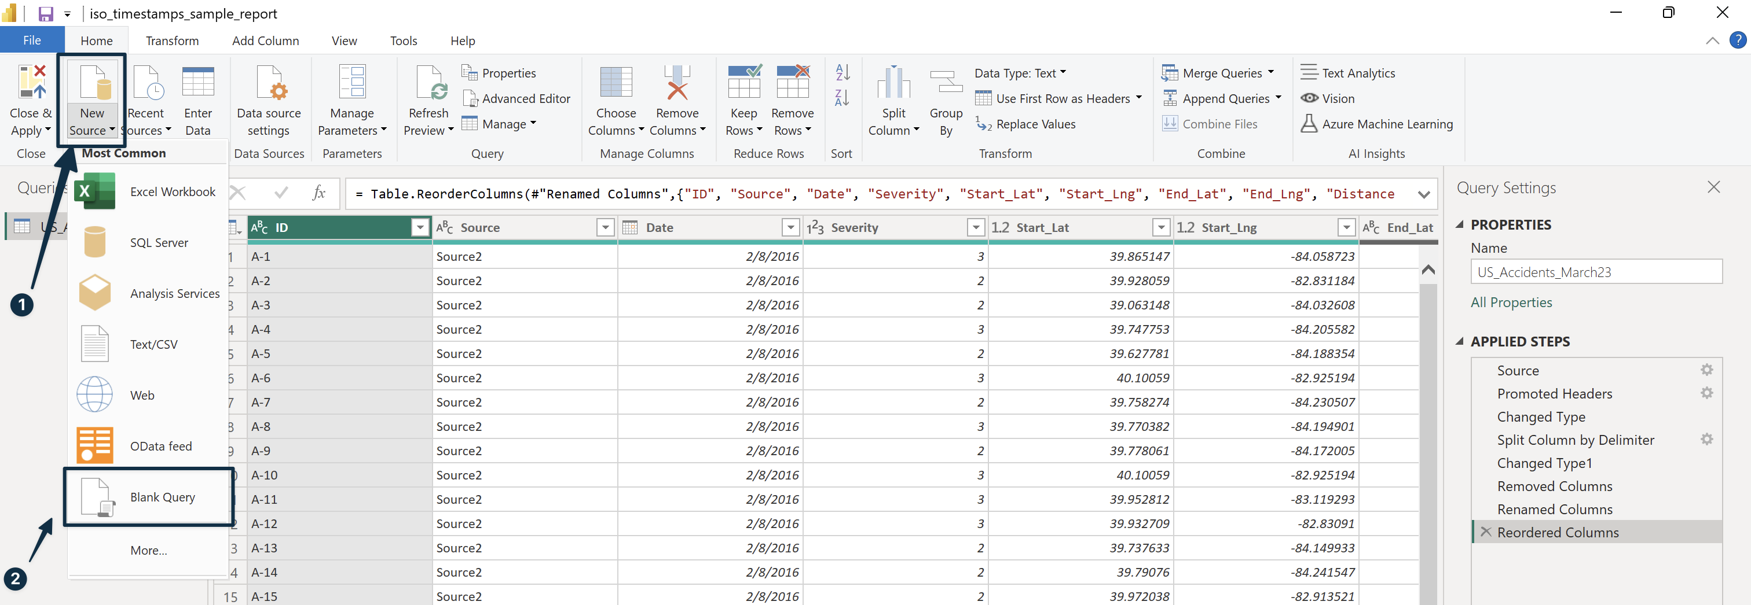1751x605 pixels.
Task: Choose Merge Queries in the Combine group
Action: (x=1216, y=73)
